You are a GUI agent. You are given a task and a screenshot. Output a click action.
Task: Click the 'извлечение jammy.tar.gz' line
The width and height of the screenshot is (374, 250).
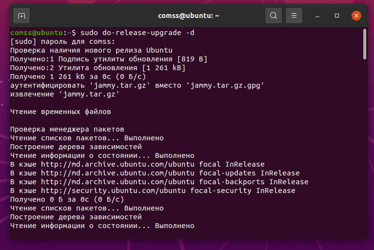pyautogui.click(x=65, y=94)
